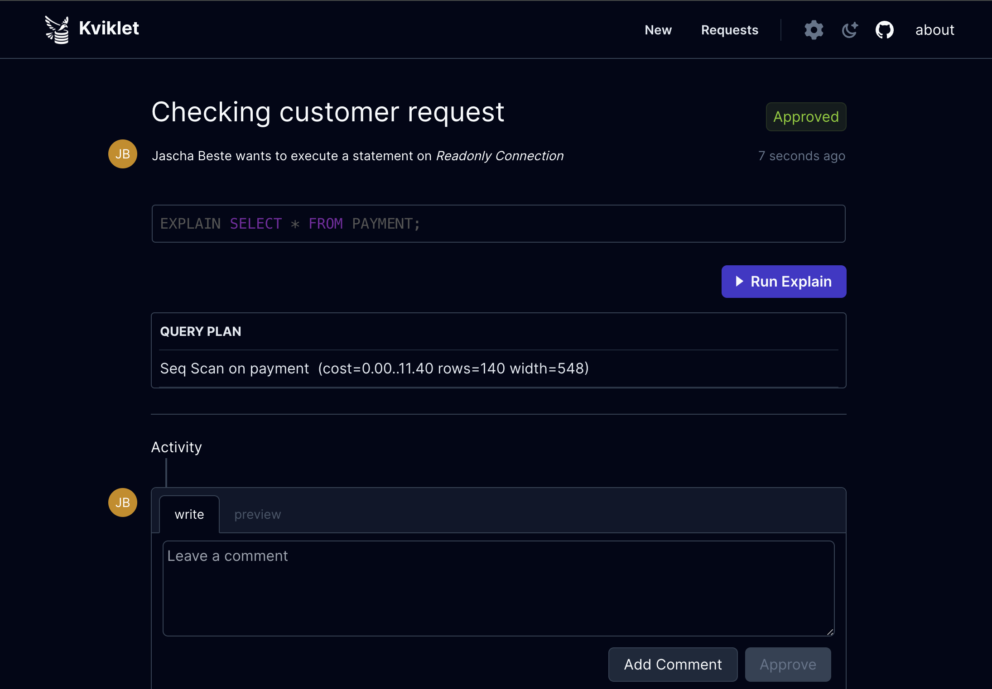This screenshot has height=689, width=992.
Task: Open the New request menu item
Action: [x=658, y=30]
